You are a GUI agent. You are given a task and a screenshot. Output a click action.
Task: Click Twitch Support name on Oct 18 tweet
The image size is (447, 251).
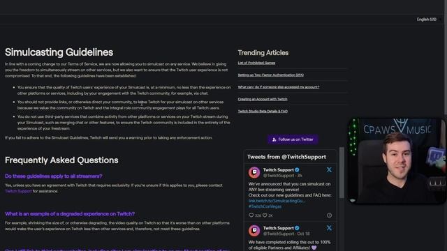tap(278, 228)
